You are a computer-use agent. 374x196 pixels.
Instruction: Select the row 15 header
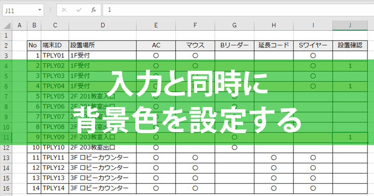coord(6,178)
